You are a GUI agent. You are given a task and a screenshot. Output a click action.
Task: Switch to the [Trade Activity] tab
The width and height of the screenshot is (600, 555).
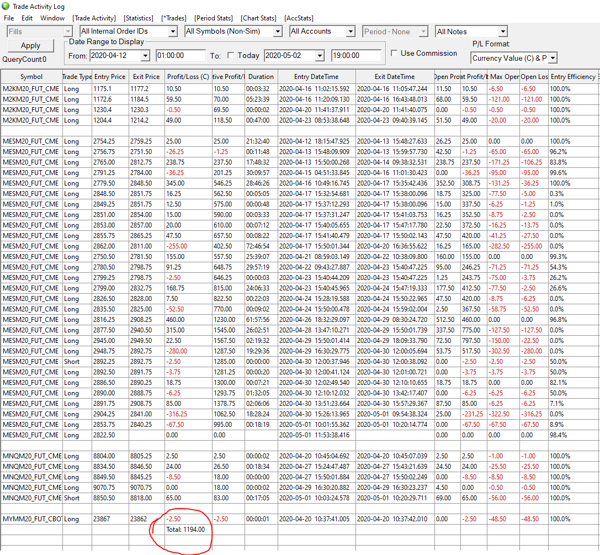click(x=94, y=18)
